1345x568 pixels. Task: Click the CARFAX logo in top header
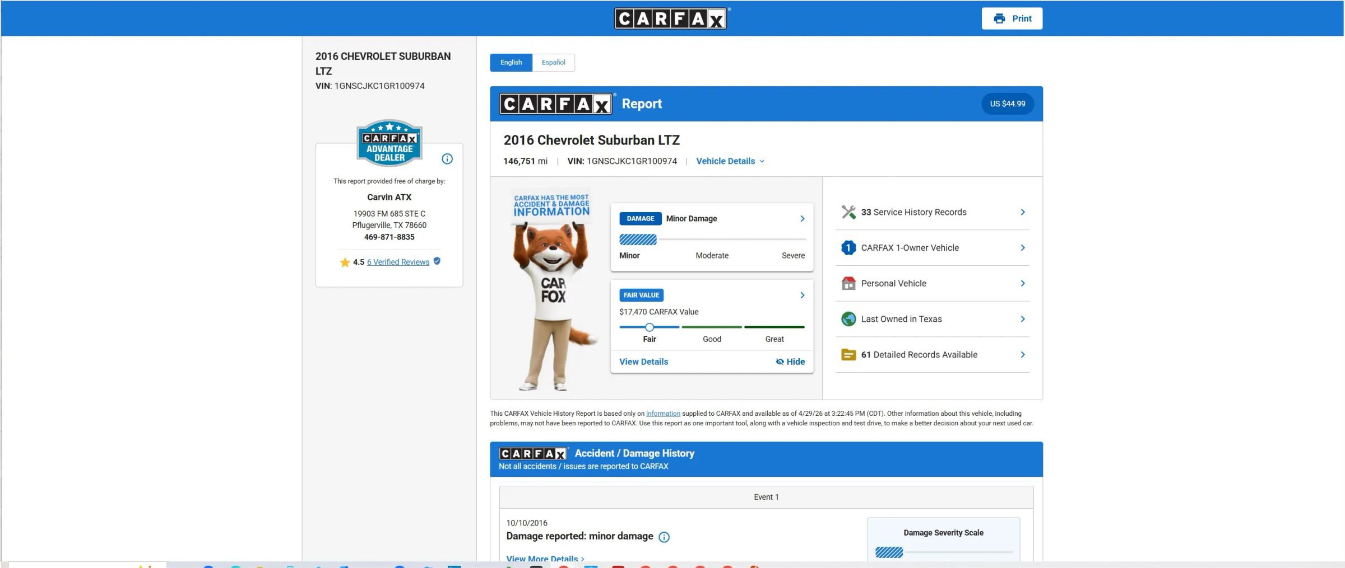point(671,18)
